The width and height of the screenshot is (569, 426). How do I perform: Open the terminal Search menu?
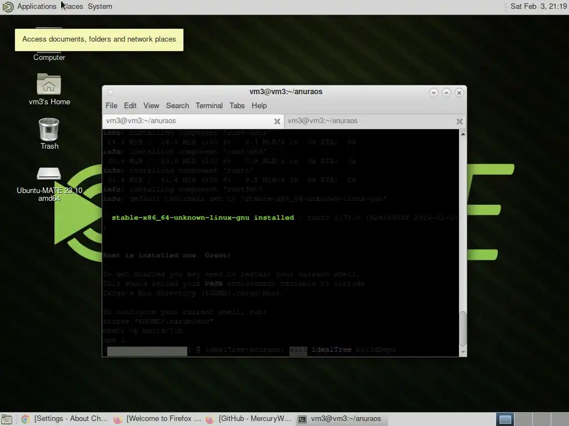(x=177, y=105)
